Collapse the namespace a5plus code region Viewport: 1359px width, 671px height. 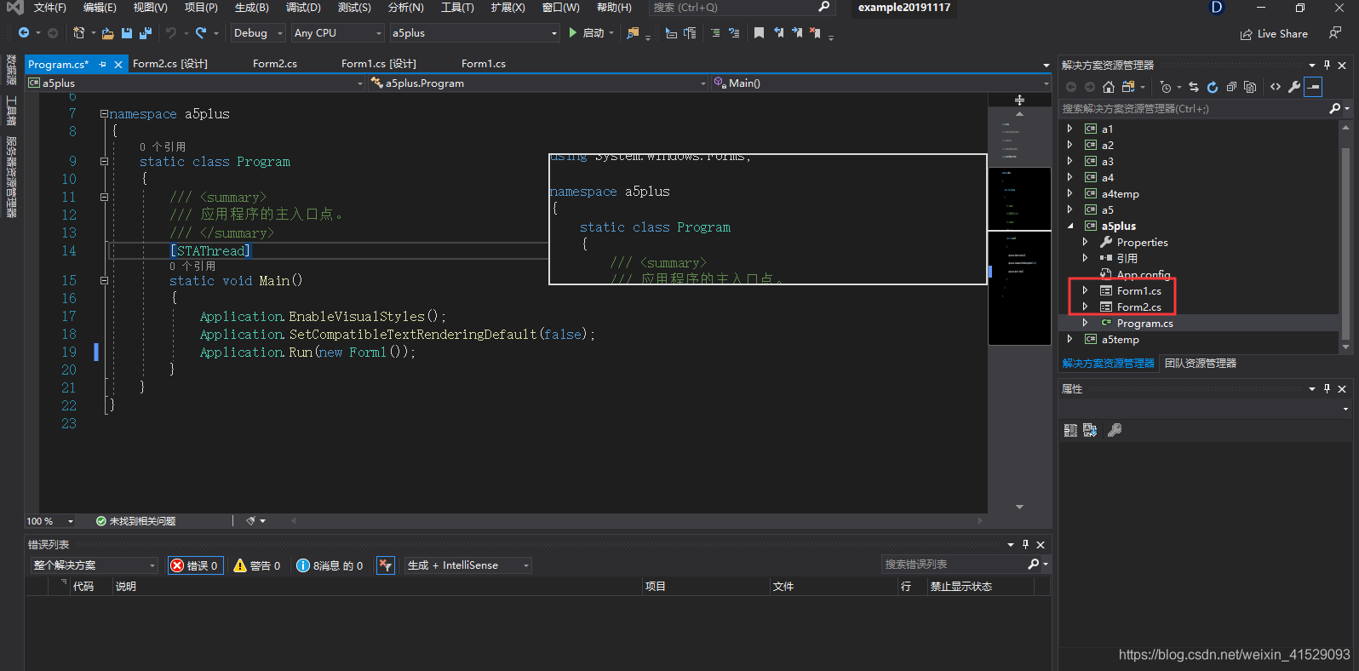pos(104,114)
